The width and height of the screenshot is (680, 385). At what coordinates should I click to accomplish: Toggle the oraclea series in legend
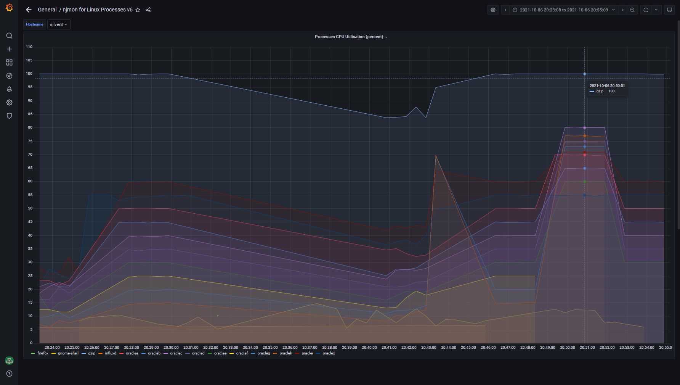(132, 353)
